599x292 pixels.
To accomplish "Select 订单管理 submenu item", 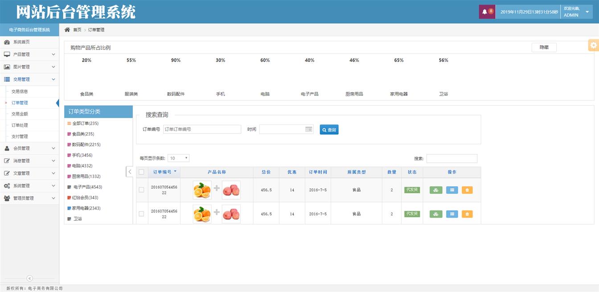I will pyautogui.click(x=20, y=103).
